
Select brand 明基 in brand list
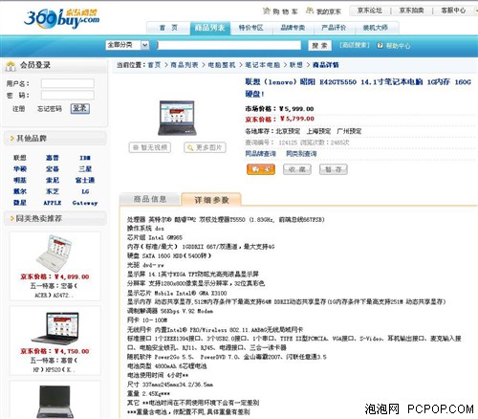coord(20,180)
